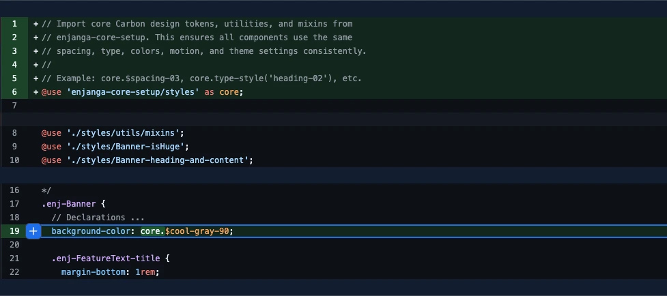Click the highlighted core. namespace on line 19
The width and height of the screenshot is (667, 296).
tap(152, 231)
